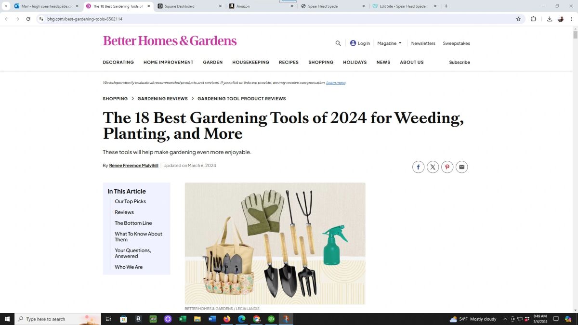Open Firefox from the Windows taskbar
Screen dimensions: 578x325
[227, 319]
